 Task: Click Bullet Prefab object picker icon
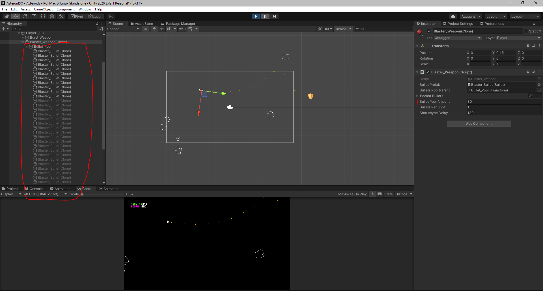pos(539,84)
